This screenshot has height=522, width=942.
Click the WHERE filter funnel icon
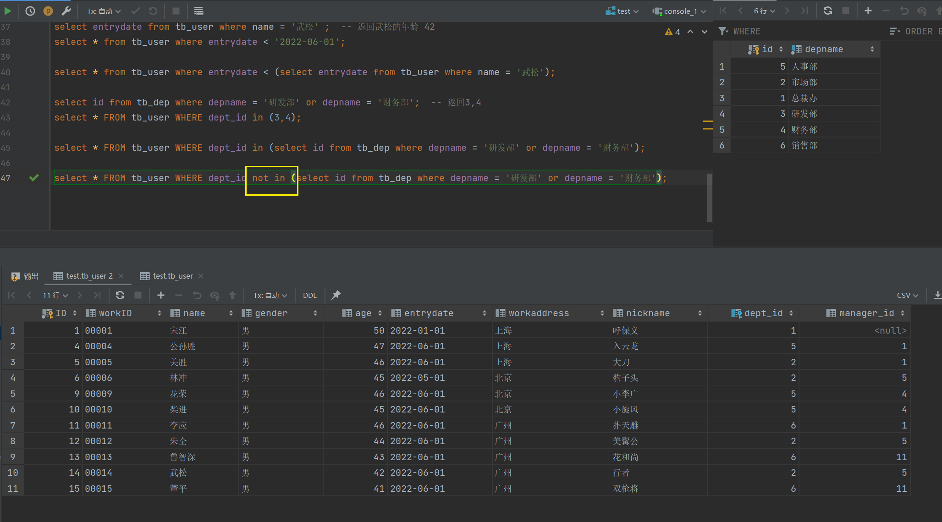(723, 31)
